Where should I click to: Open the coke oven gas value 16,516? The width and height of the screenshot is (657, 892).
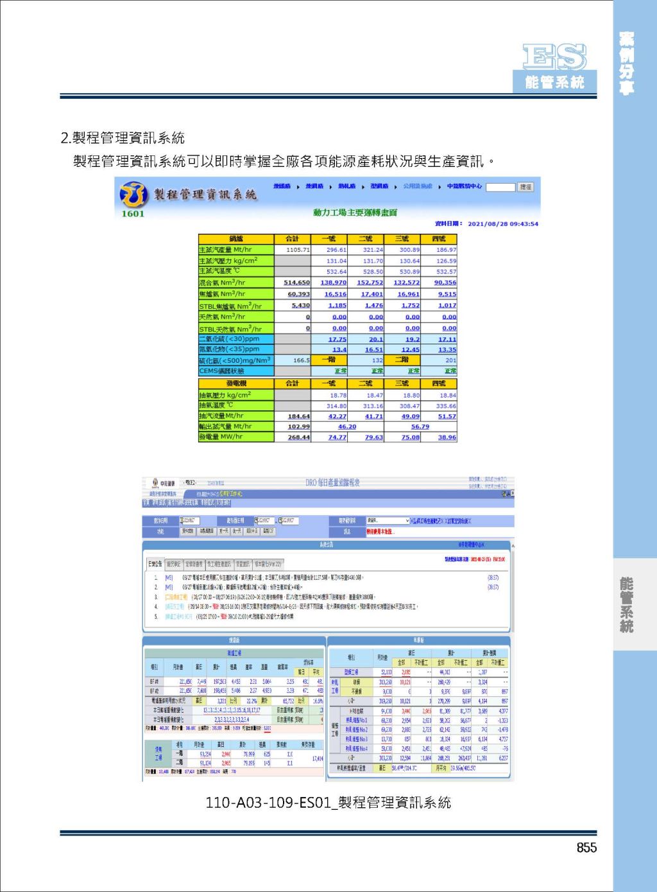pyautogui.click(x=336, y=294)
